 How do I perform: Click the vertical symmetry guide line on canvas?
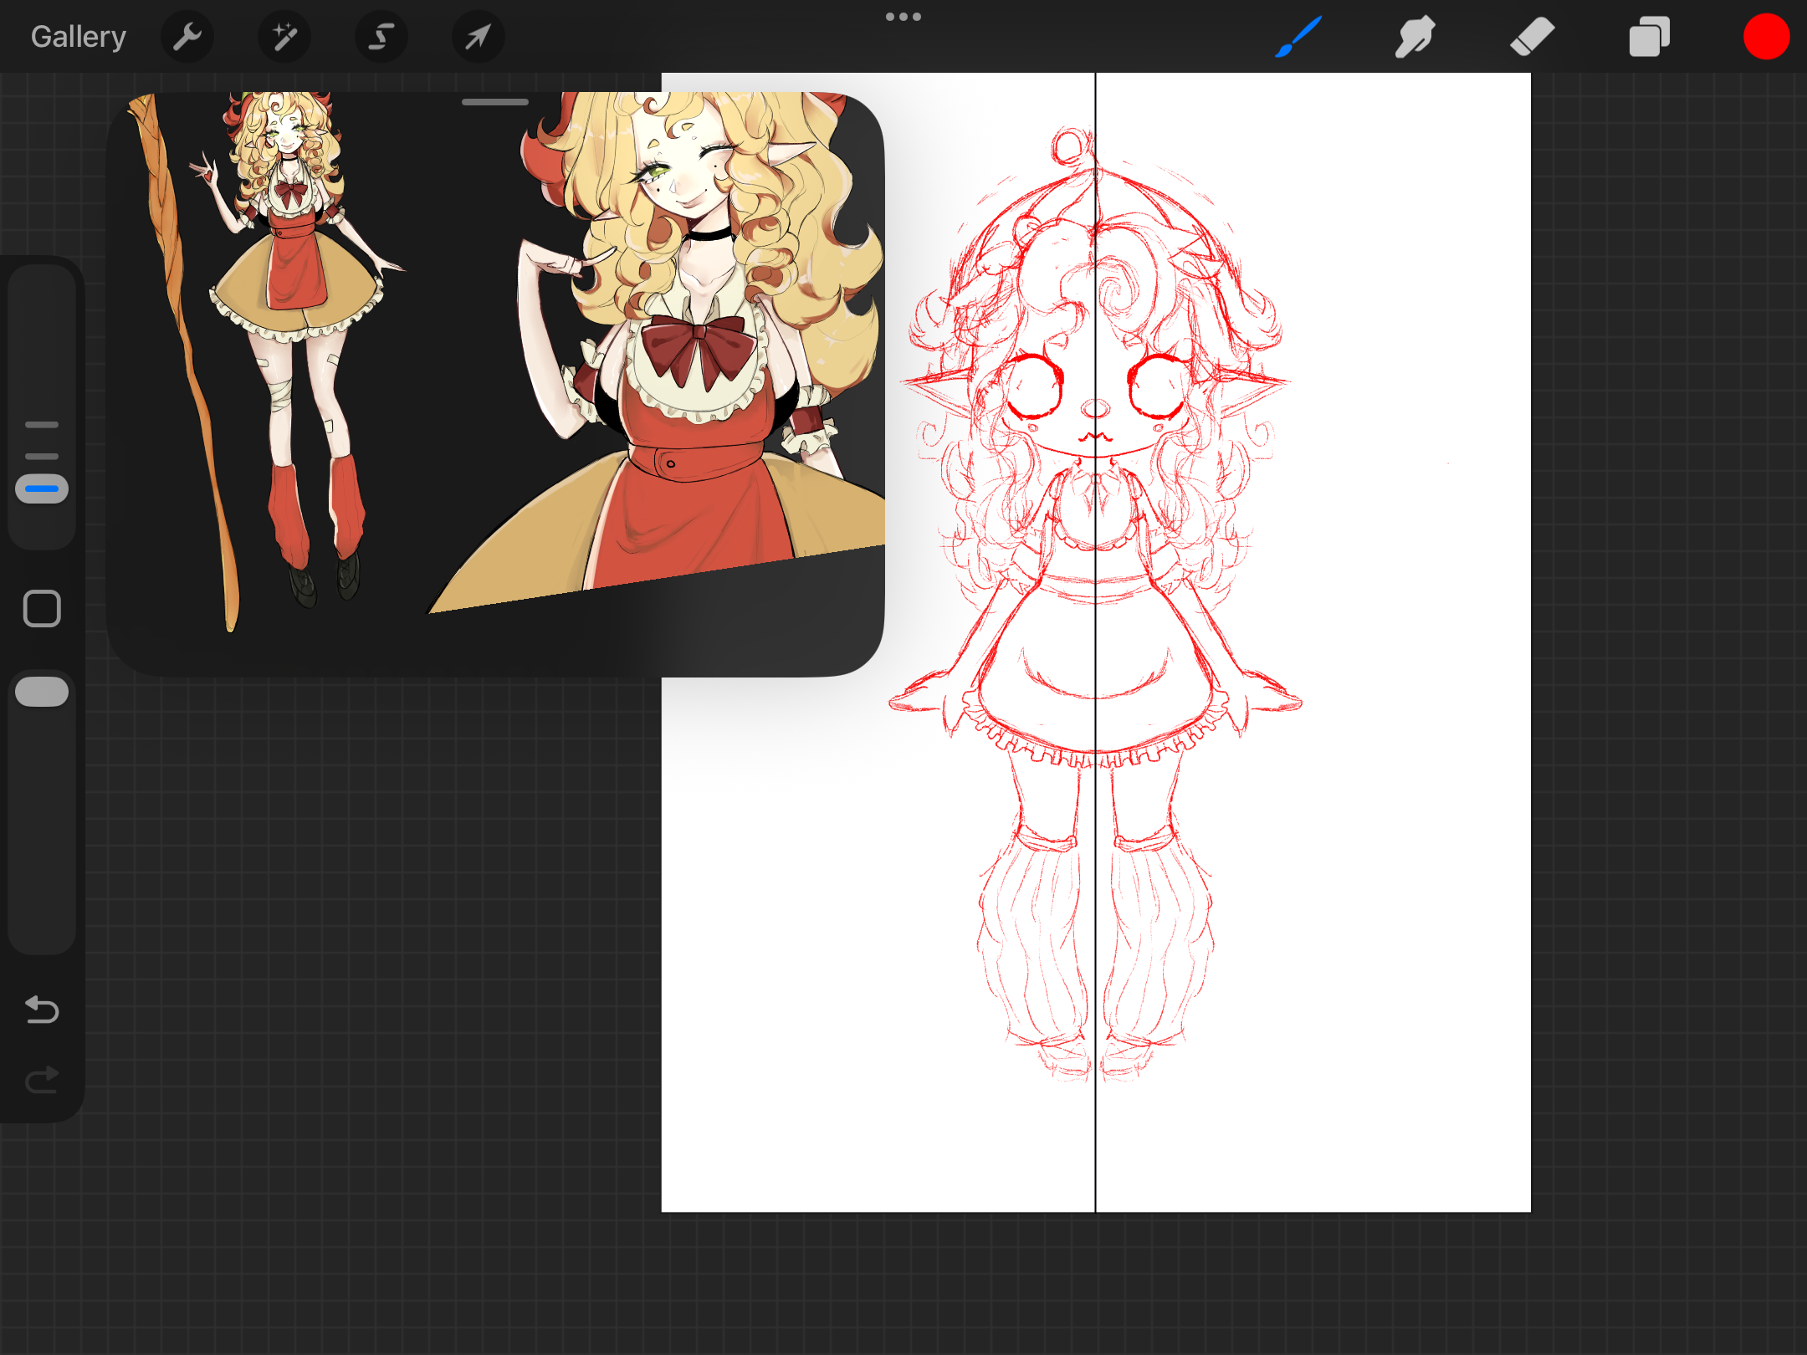pos(1095,1154)
